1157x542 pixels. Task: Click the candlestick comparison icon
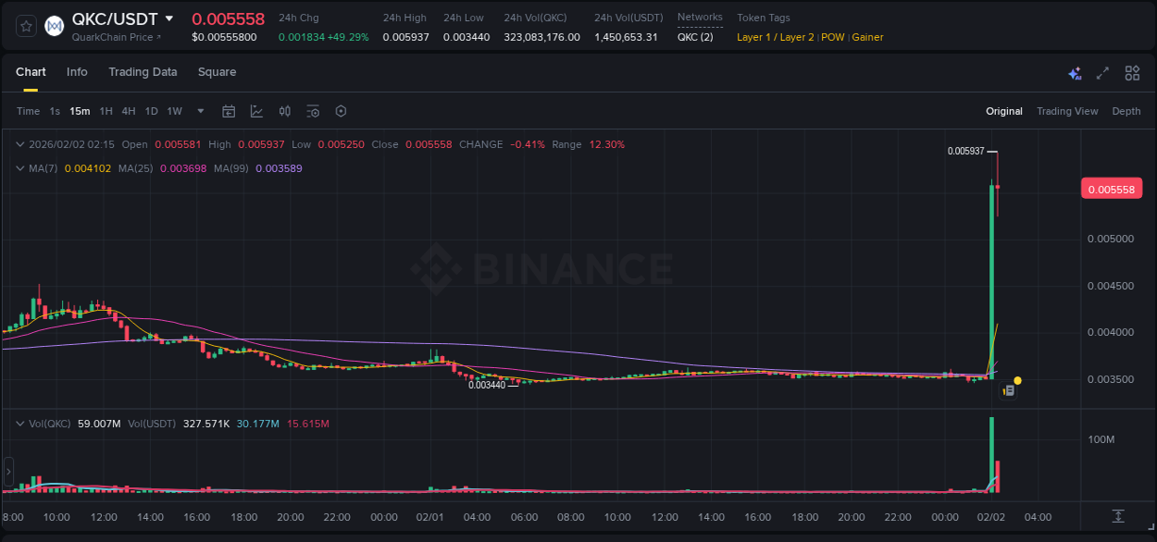[284, 110]
